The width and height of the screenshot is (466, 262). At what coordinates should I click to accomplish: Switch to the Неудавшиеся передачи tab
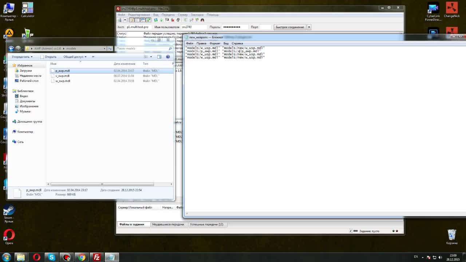point(168,225)
